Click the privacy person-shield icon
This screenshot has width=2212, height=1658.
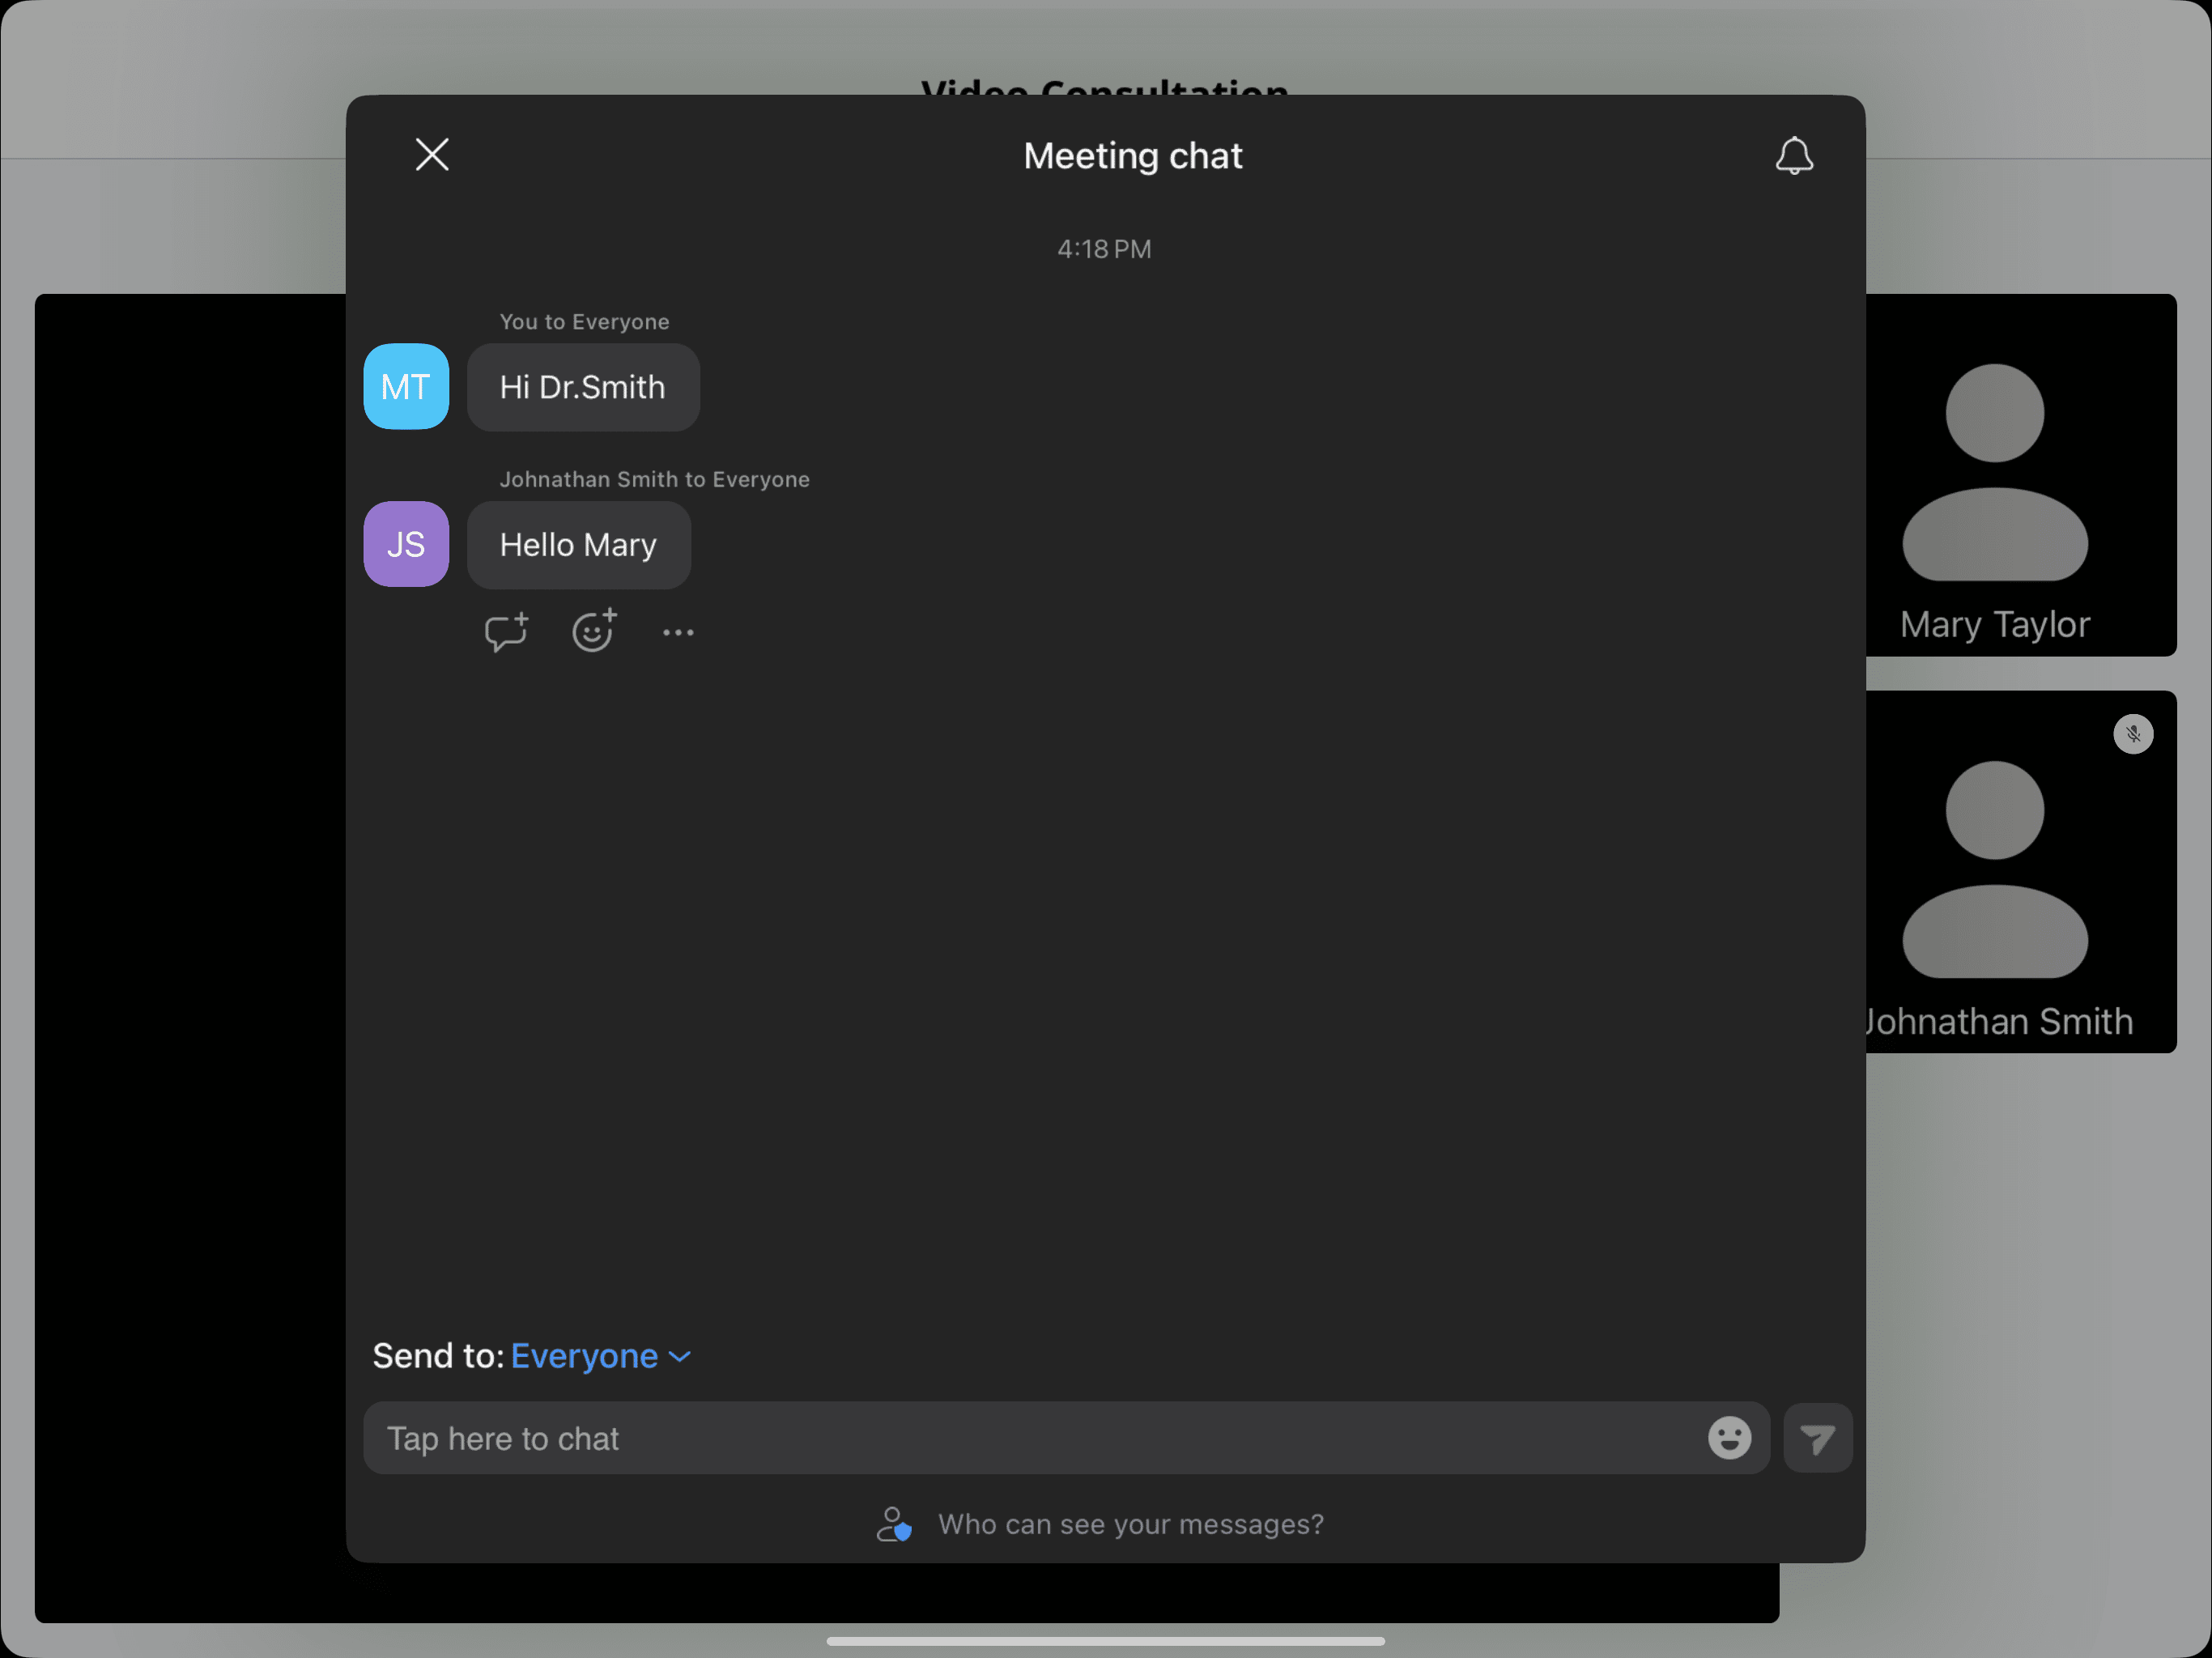[894, 1524]
